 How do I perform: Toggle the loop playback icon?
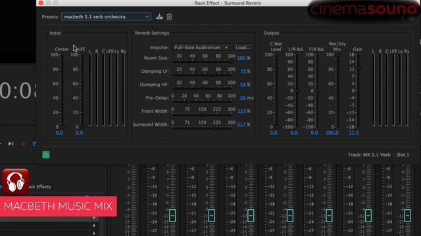pyautogui.click(x=34, y=144)
